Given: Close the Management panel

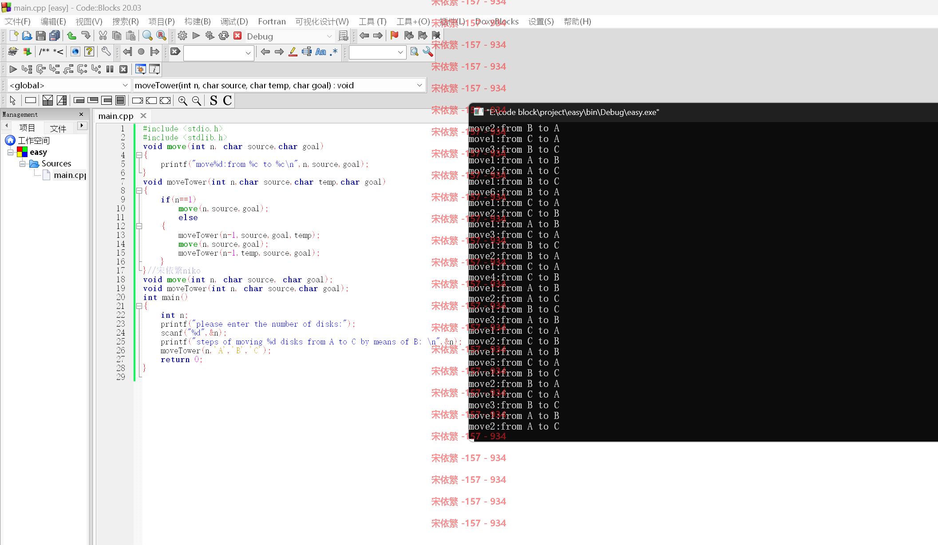Looking at the screenshot, I should [81, 114].
